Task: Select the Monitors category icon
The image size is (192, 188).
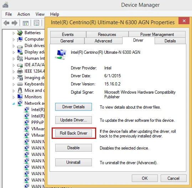Action: pos(20,97)
